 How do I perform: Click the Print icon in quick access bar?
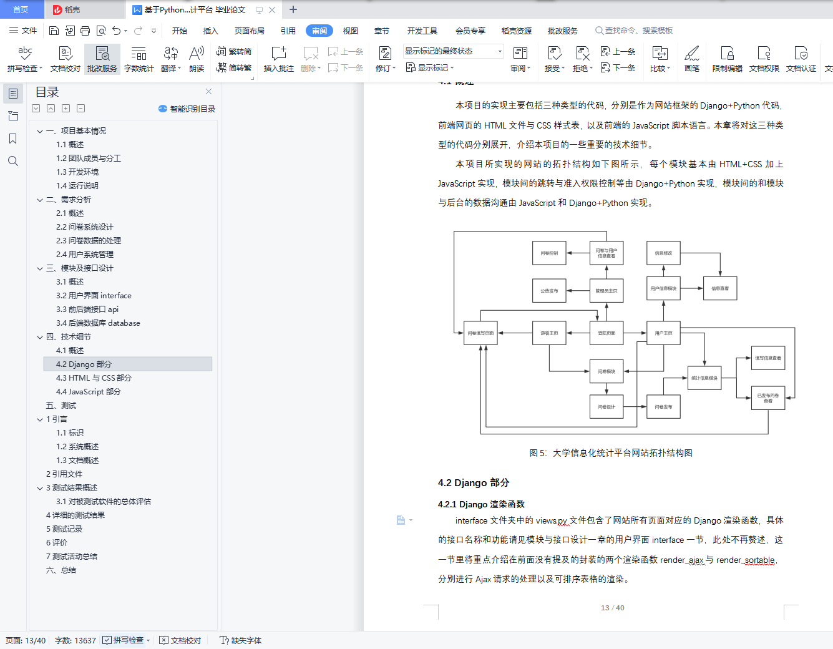85,31
